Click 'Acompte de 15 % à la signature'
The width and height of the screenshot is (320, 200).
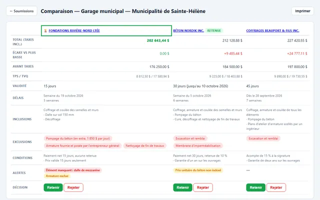click(x=268, y=156)
